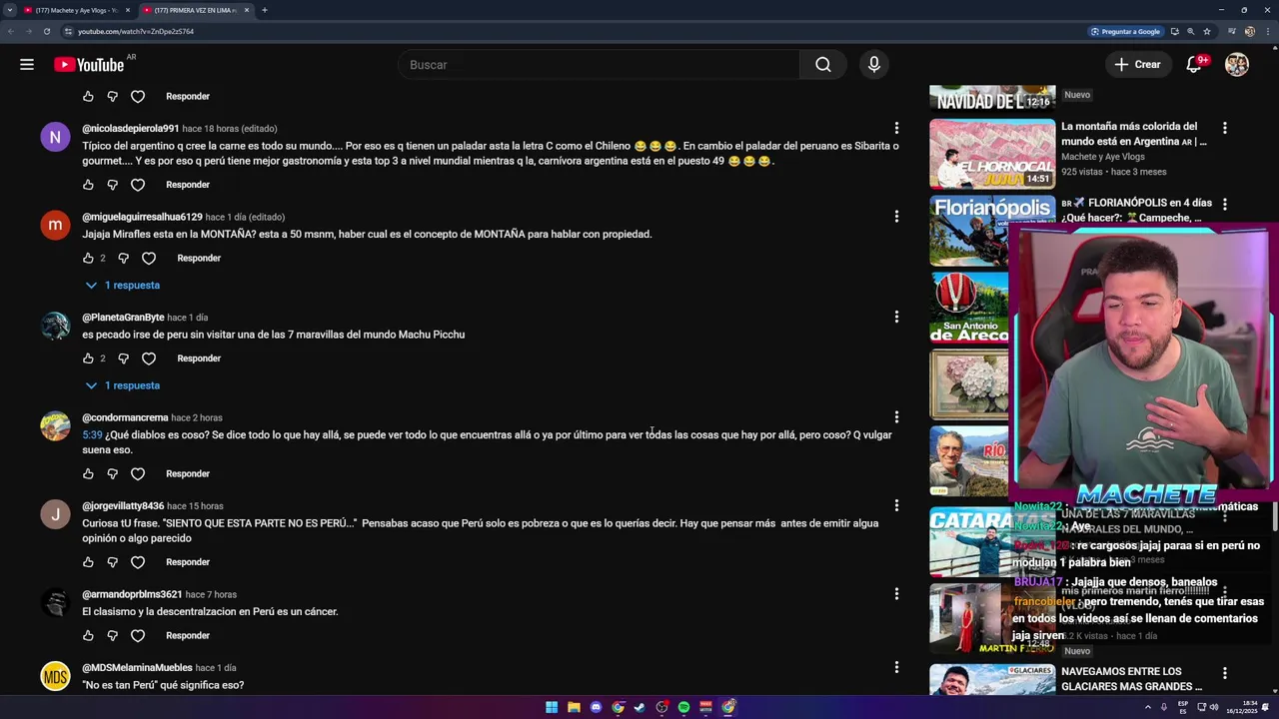Click the search magnifier button

pyautogui.click(x=822, y=65)
